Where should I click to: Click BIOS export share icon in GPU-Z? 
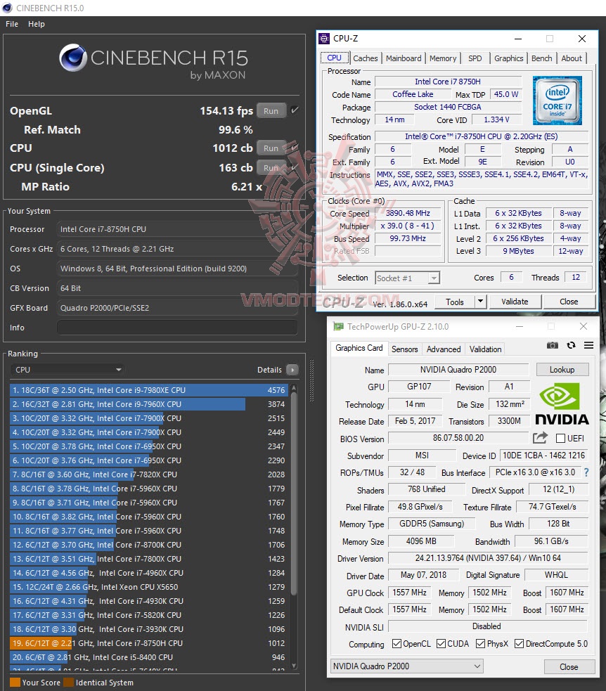540,438
